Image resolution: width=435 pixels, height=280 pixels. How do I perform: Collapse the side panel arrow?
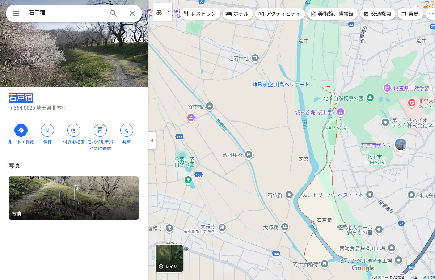pyautogui.click(x=152, y=140)
